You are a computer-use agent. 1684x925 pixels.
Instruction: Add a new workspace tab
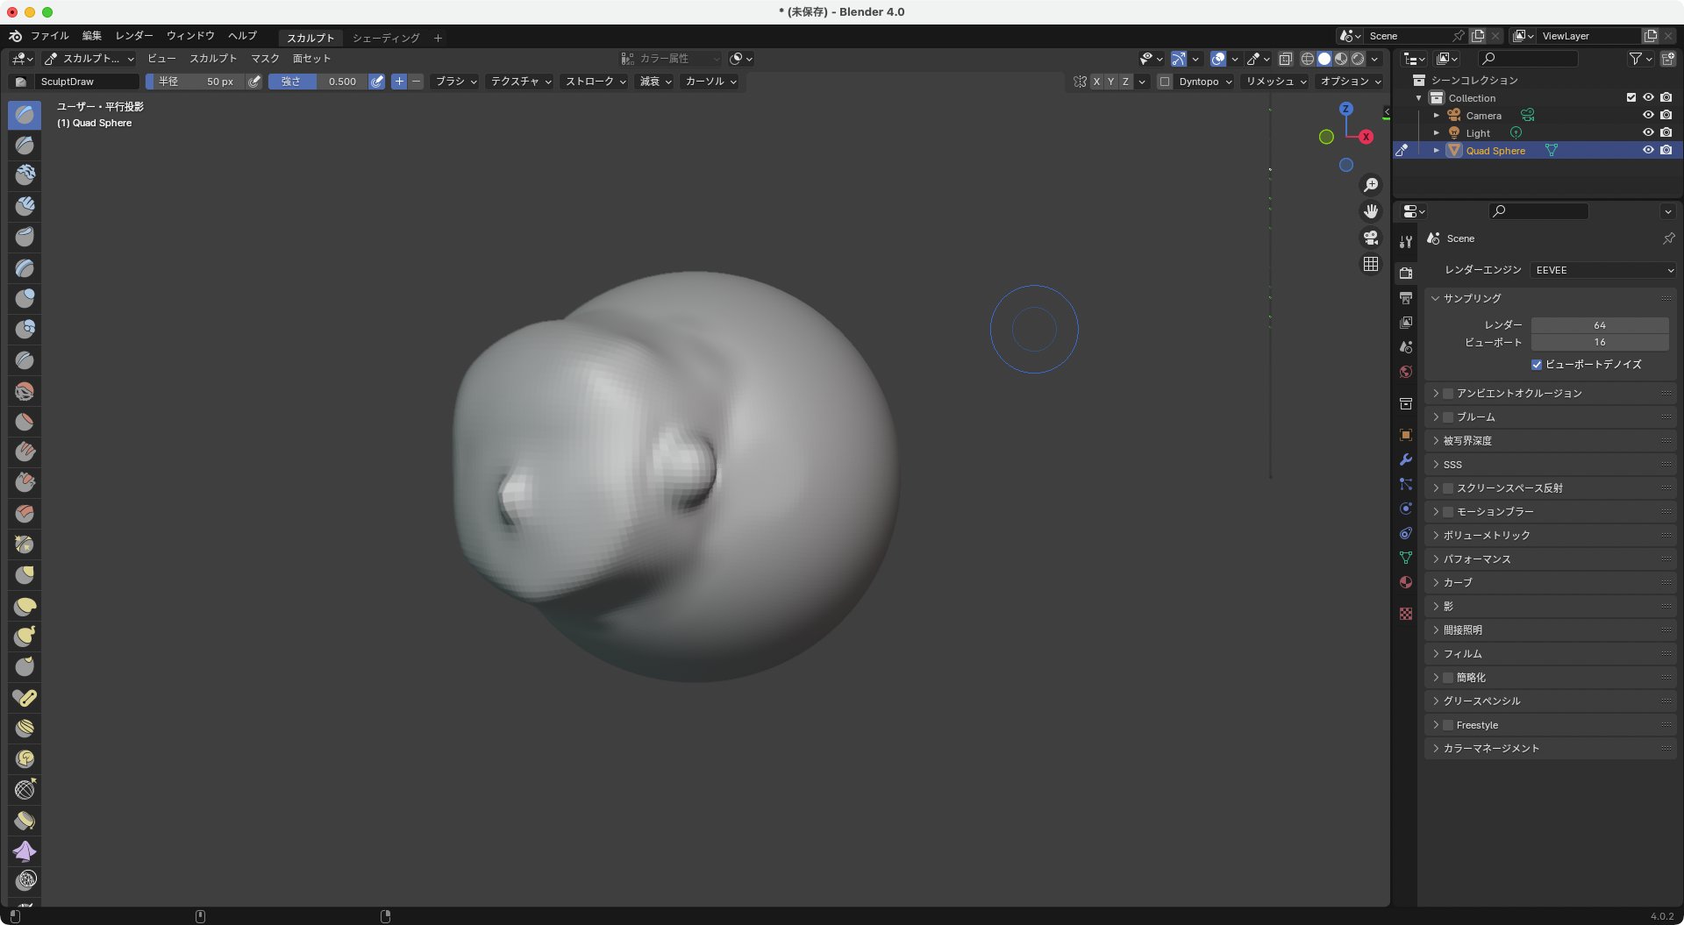[438, 38]
